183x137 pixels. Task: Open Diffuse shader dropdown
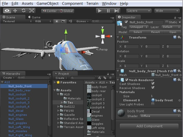coord(160,116)
